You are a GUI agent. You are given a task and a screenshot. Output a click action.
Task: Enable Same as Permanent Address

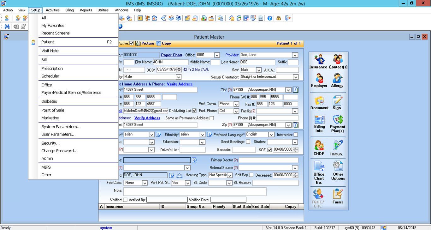tap(212, 118)
